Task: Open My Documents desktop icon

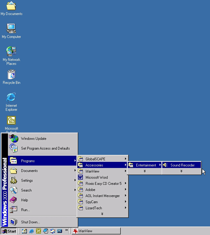Action: pos(11,9)
